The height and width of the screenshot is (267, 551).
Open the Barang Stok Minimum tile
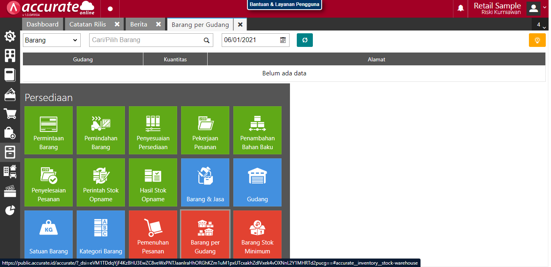(x=257, y=235)
